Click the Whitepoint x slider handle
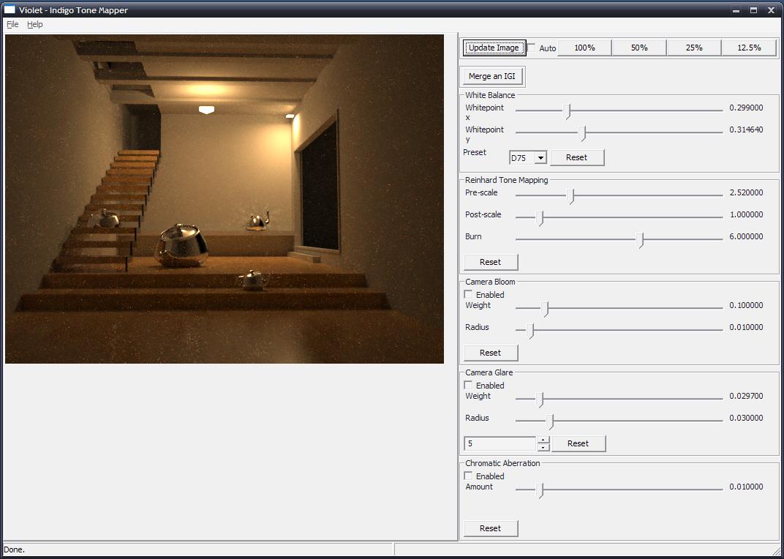784x559 pixels. [x=567, y=111]
